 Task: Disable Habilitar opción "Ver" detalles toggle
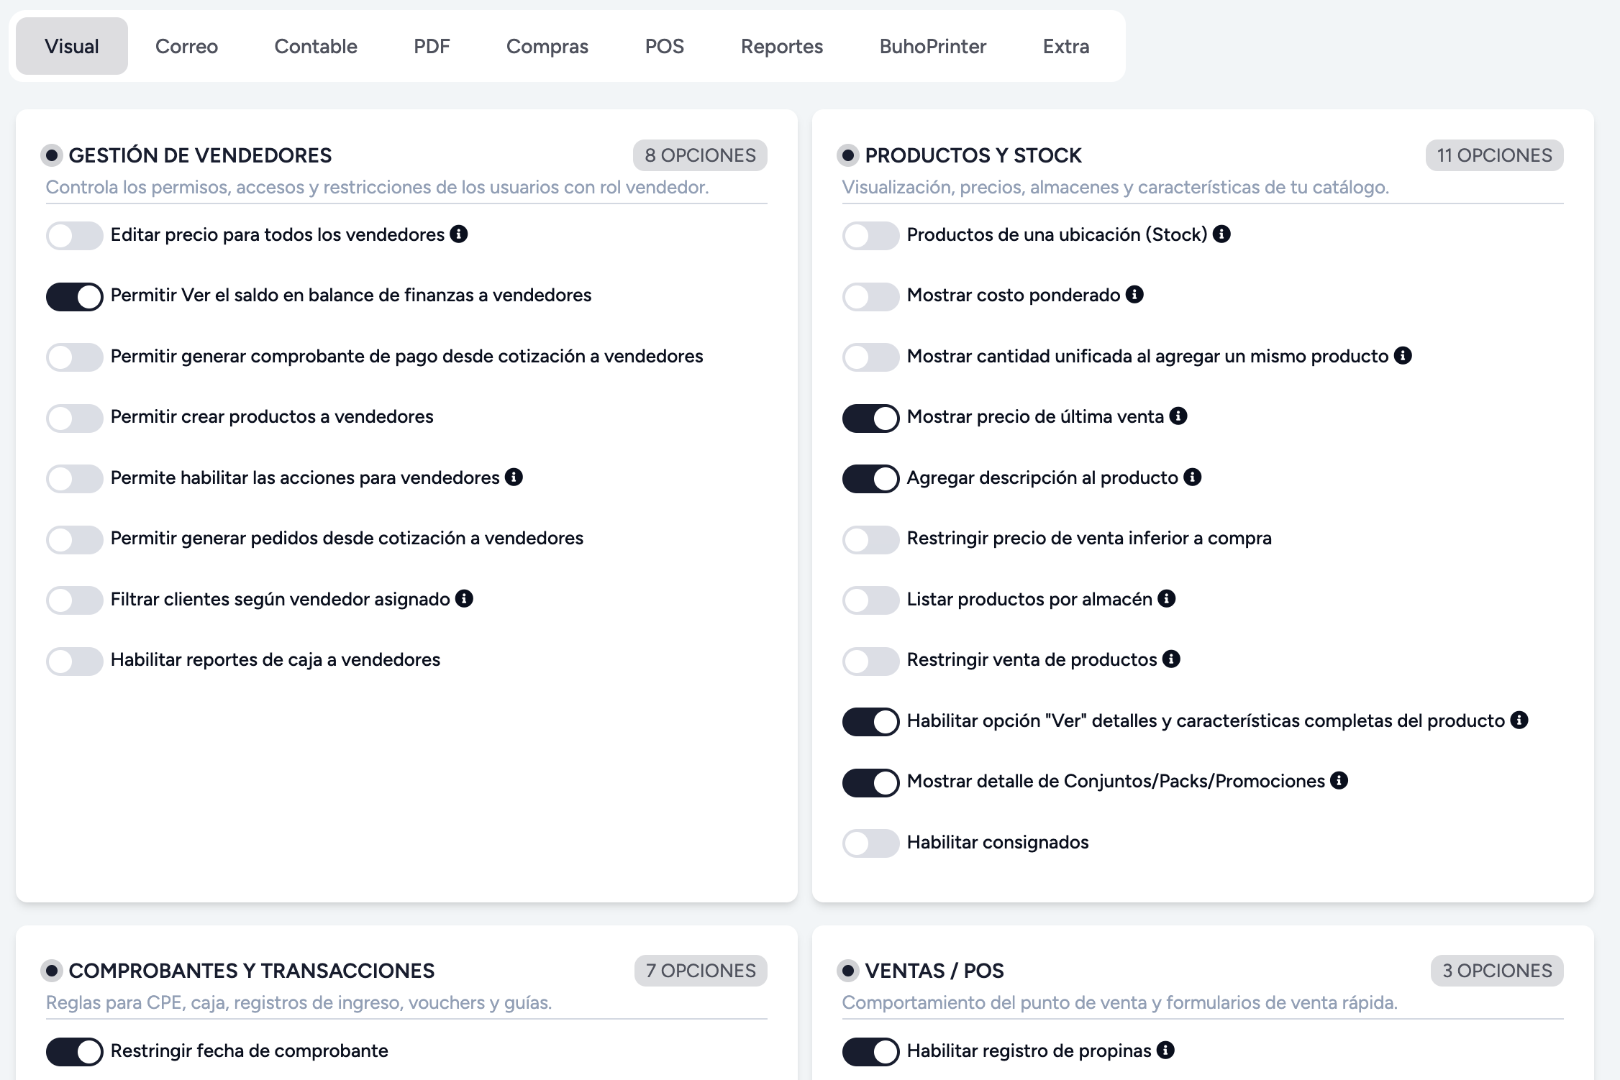(x=871, y=722)
